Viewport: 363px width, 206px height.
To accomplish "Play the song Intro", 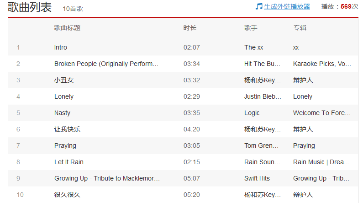I will tap(61, 47).
